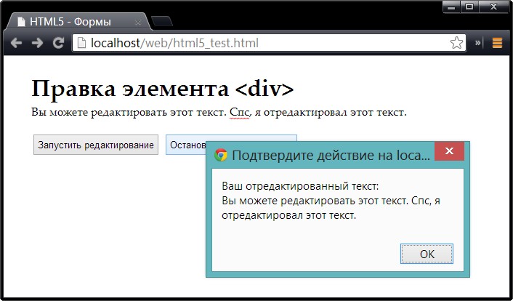Go forward with the forward arrow
The height and width of the screenshot is (301, 513).
click(x=37, y=43)
